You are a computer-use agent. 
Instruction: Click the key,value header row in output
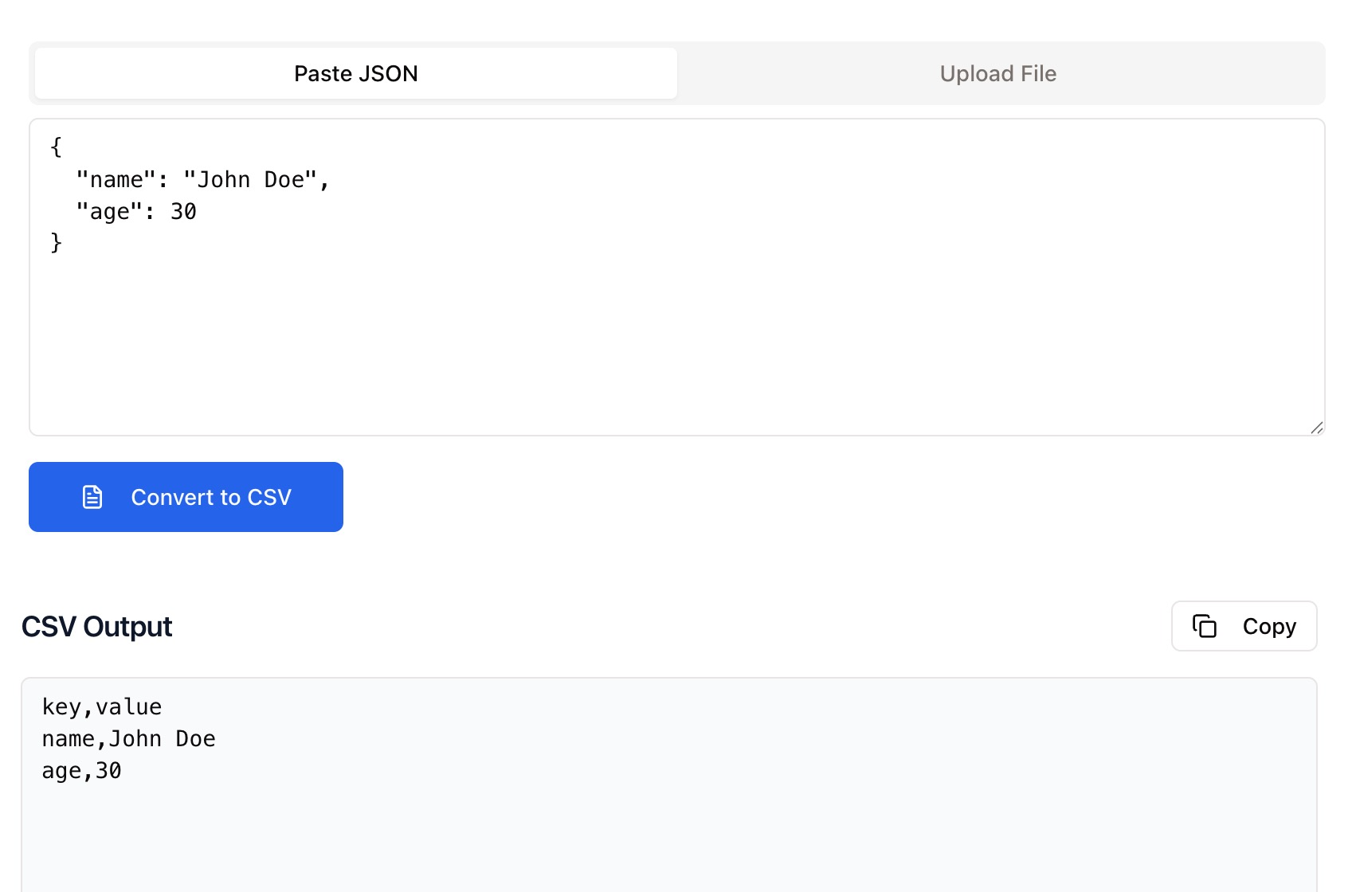coord(102,706)
